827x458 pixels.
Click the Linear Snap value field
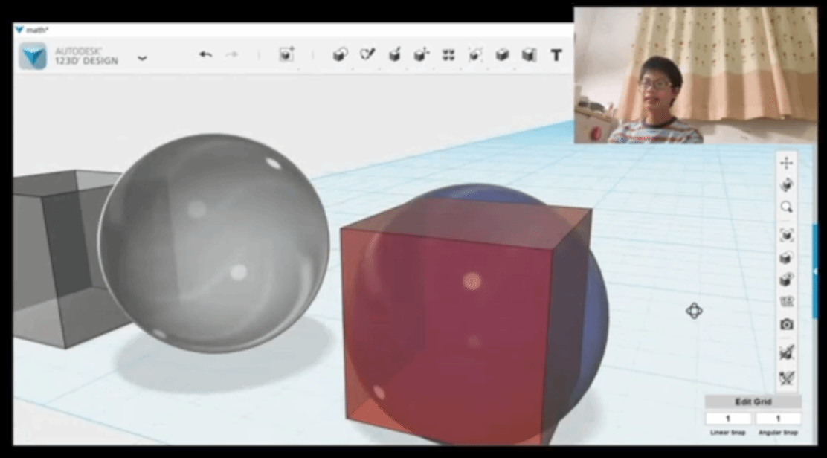click(728, 419)
